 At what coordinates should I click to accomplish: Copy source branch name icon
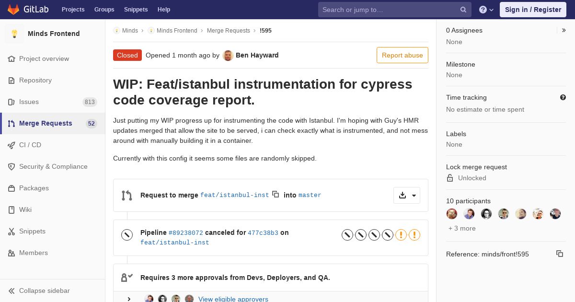tap(276, 194)
